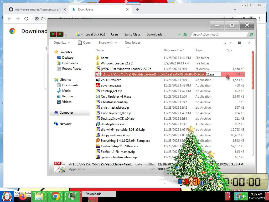Go forward with the Explorer forward arrow
The height and width of the screenshot is (202, 269).
point(60,34)
